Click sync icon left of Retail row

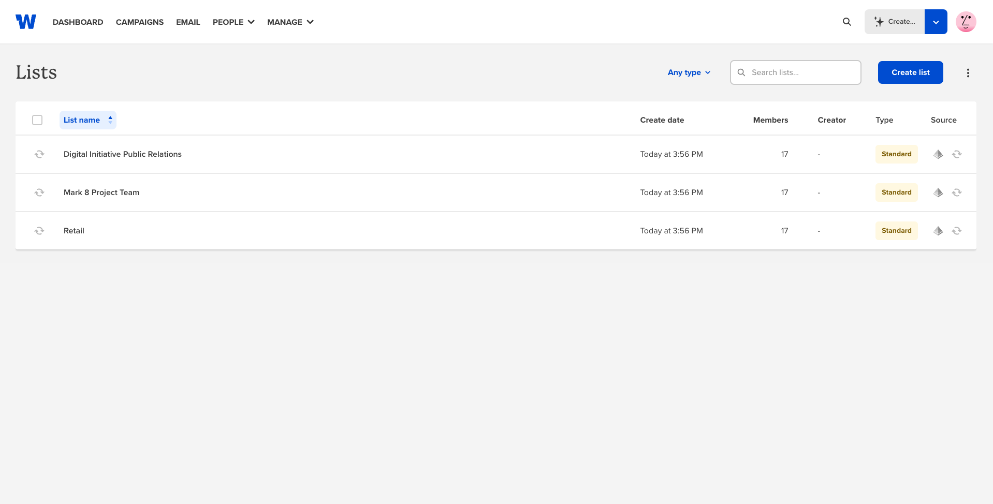39,231
